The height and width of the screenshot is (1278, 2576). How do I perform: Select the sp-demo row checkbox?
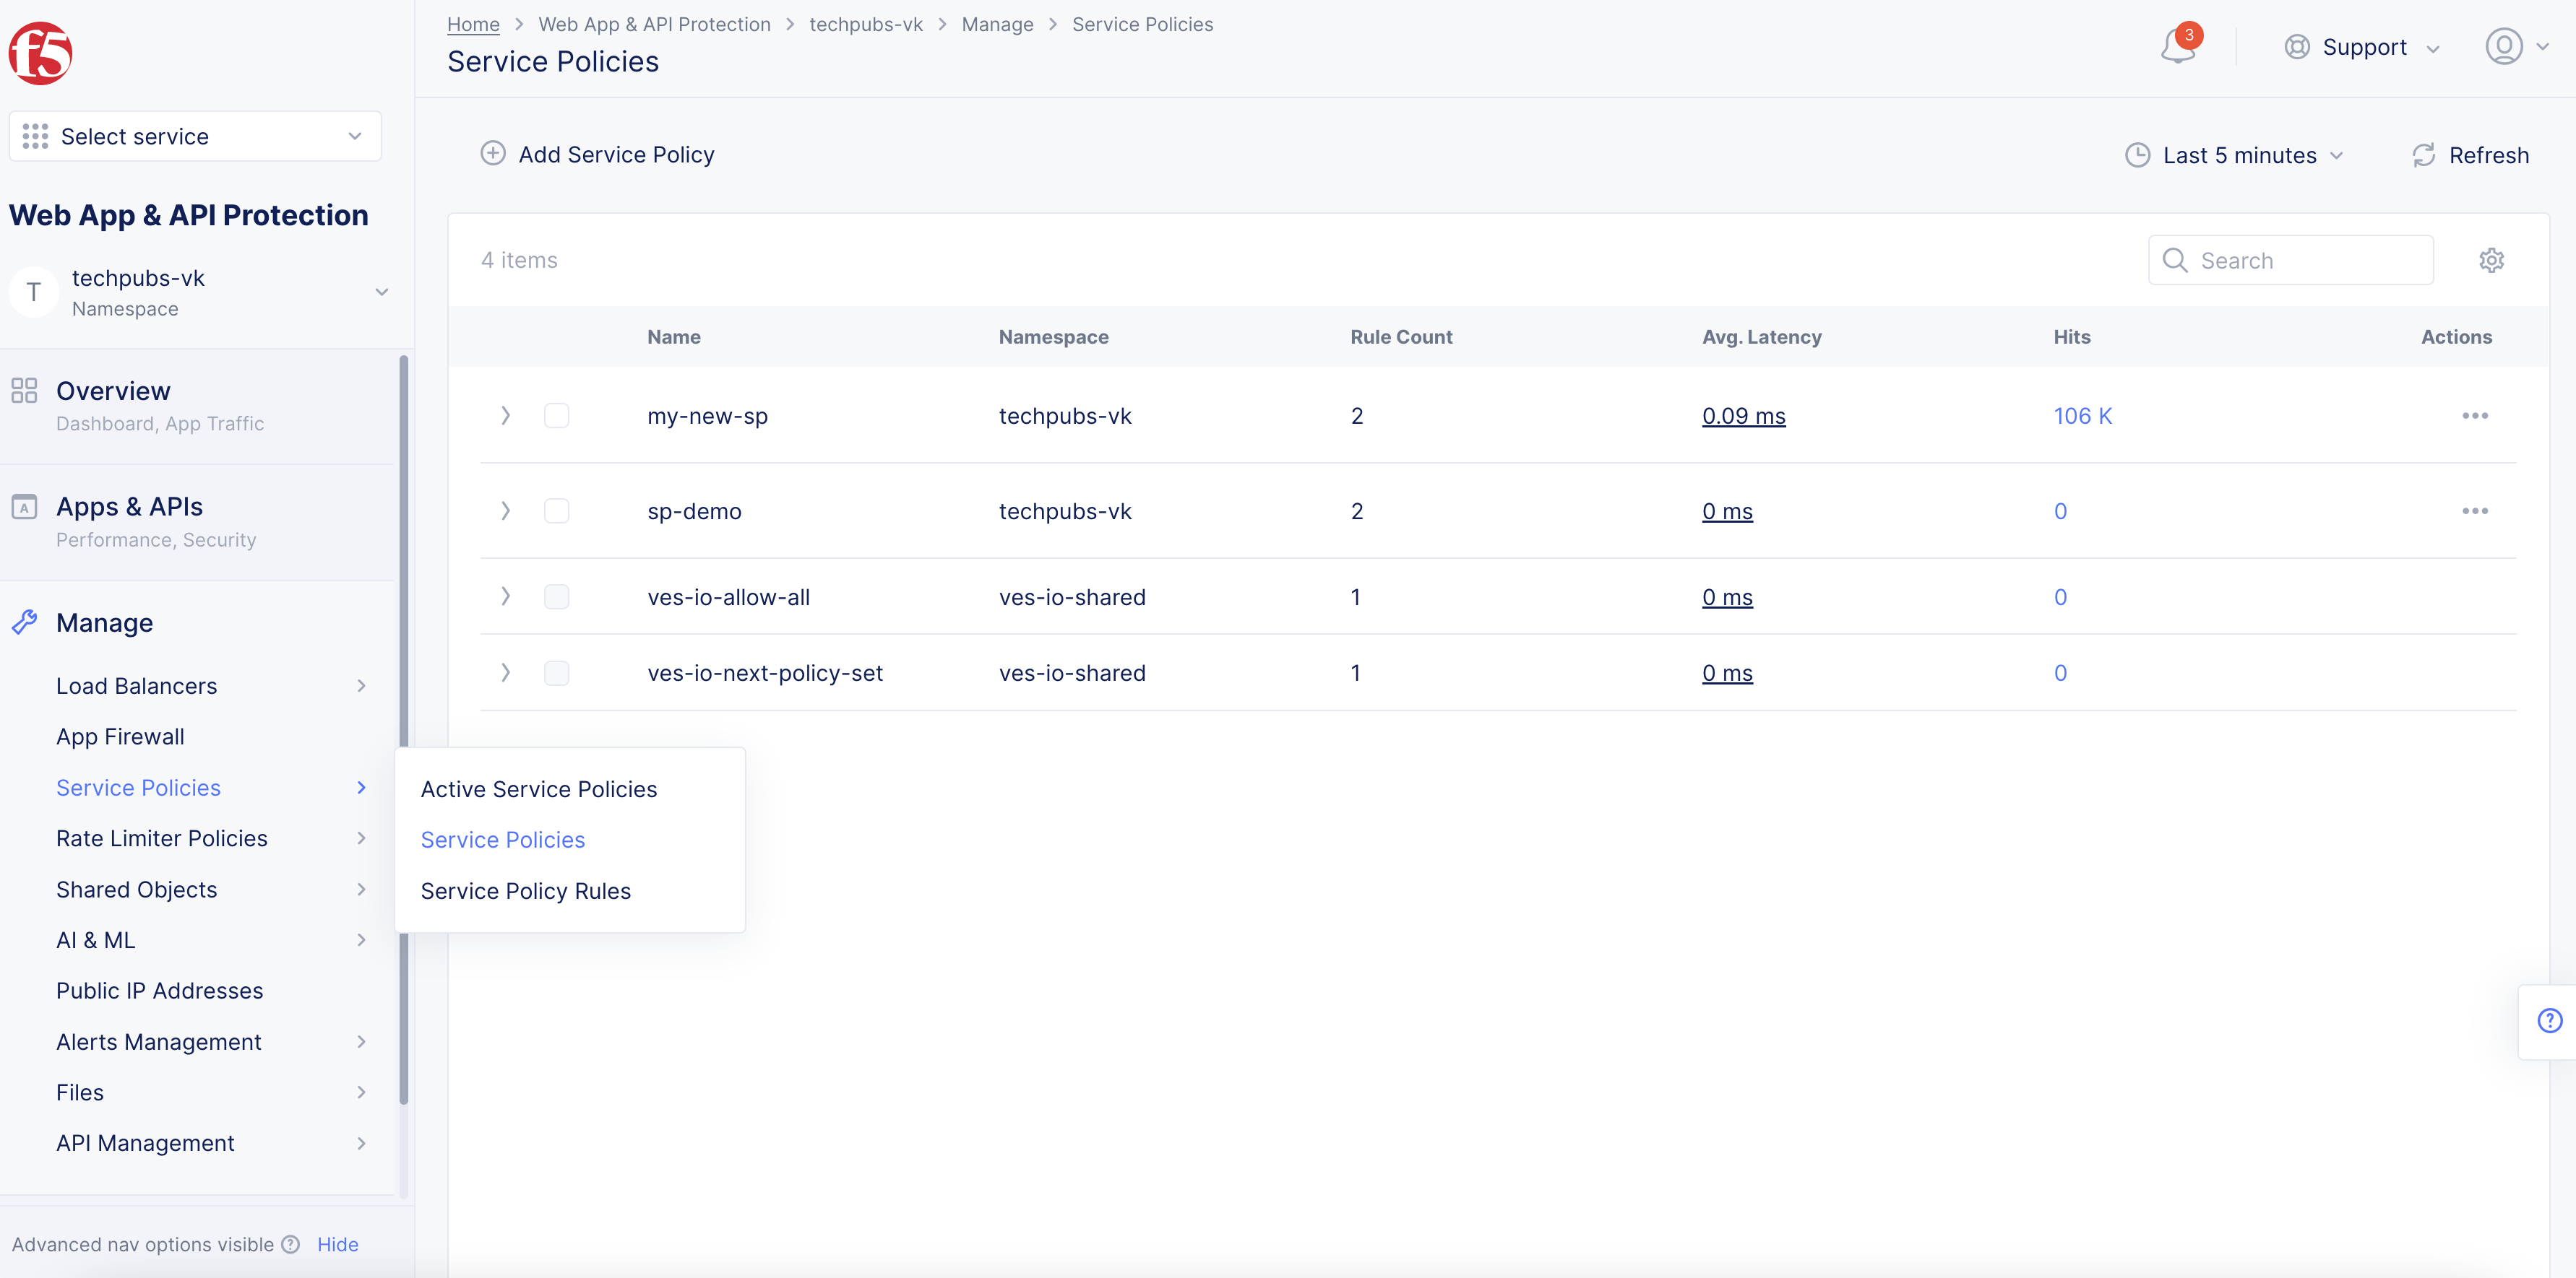(556, 510)
